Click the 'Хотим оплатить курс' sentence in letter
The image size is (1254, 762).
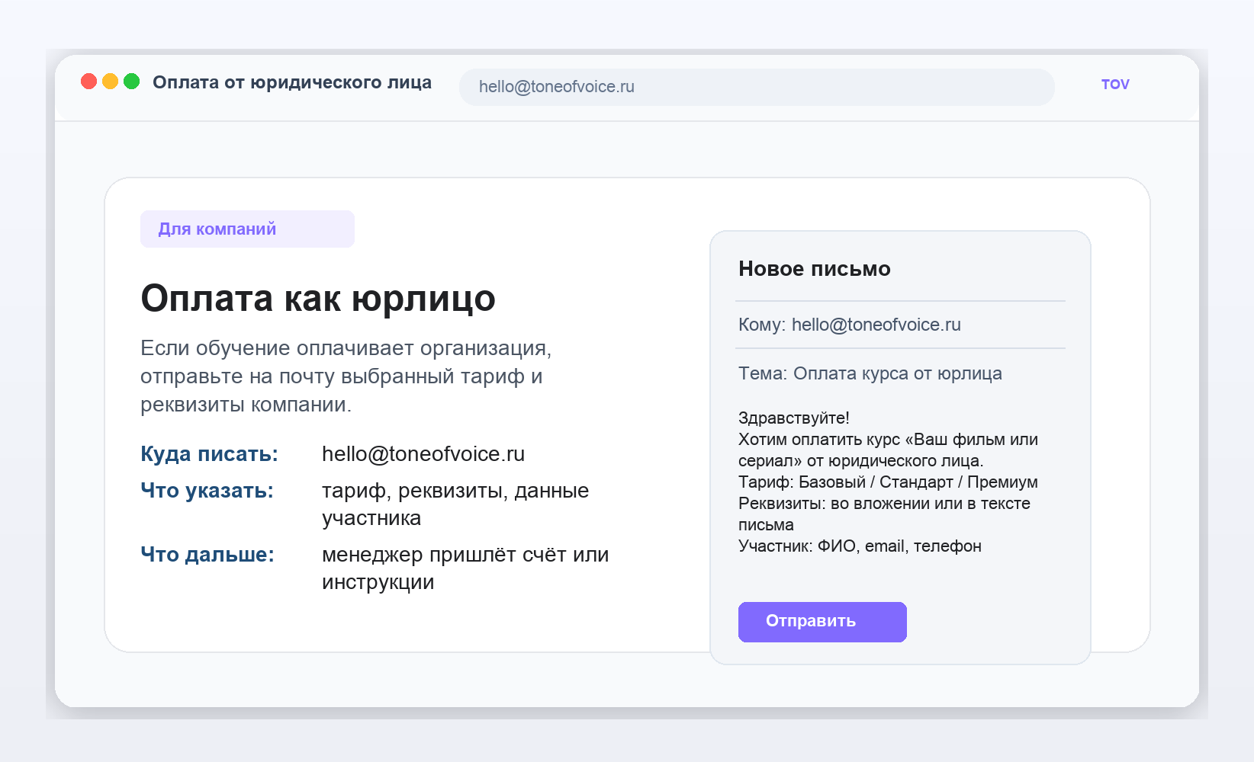[x=888, y=450]
